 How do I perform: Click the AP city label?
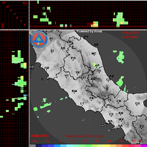coord(97,65)
